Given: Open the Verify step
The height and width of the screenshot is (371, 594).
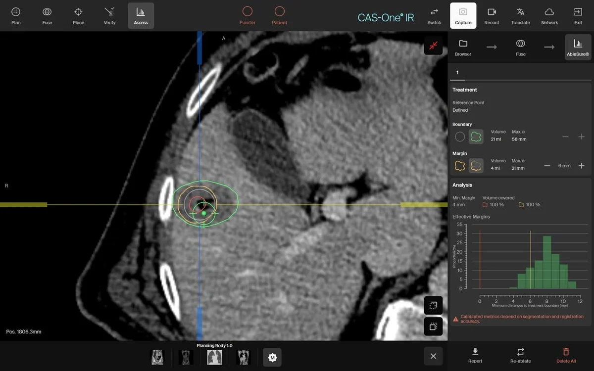Looking at the screenshot, I should click(x=109, y=15).
